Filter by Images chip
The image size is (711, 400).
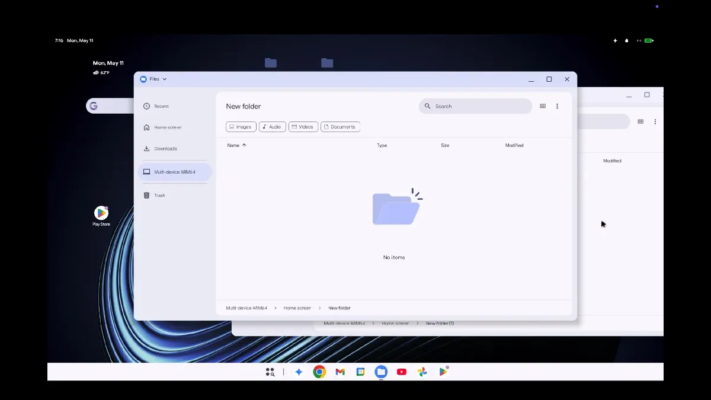[241, 127]
